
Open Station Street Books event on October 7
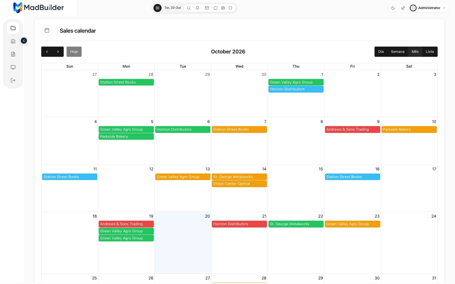pos(239,130)
